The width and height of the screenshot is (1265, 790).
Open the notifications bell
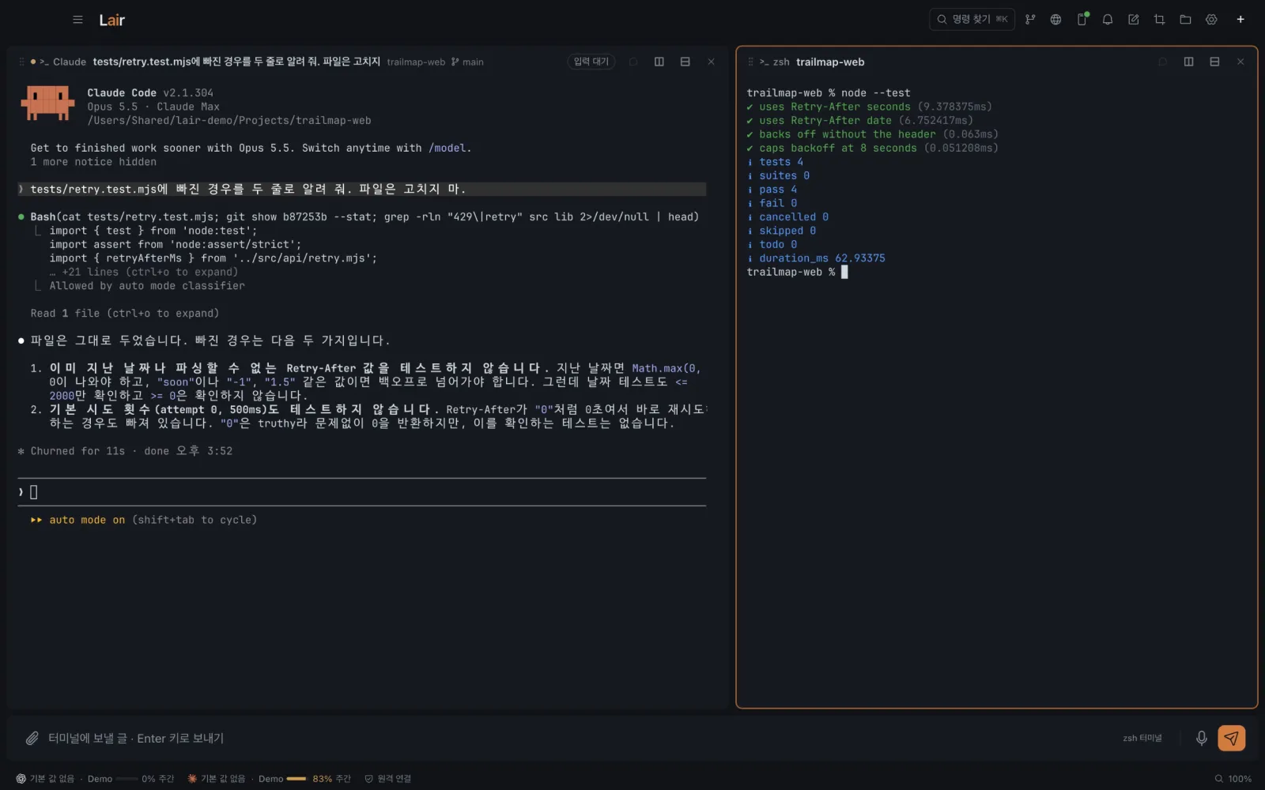[x=1108, y=20]
